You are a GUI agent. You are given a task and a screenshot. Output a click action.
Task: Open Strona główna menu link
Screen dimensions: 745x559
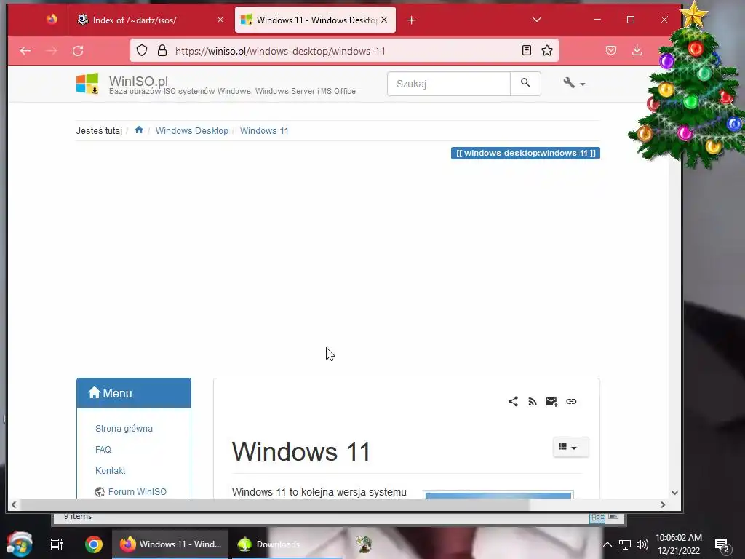pos(124,428)
